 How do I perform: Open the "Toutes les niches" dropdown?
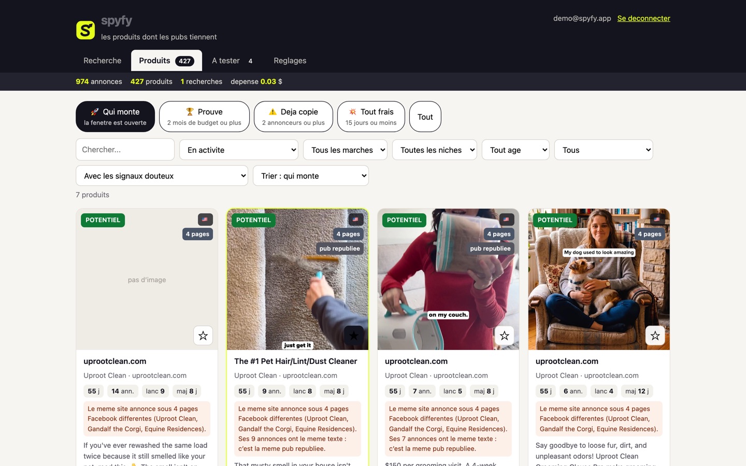pyautogui.click(x=435, y=150)
